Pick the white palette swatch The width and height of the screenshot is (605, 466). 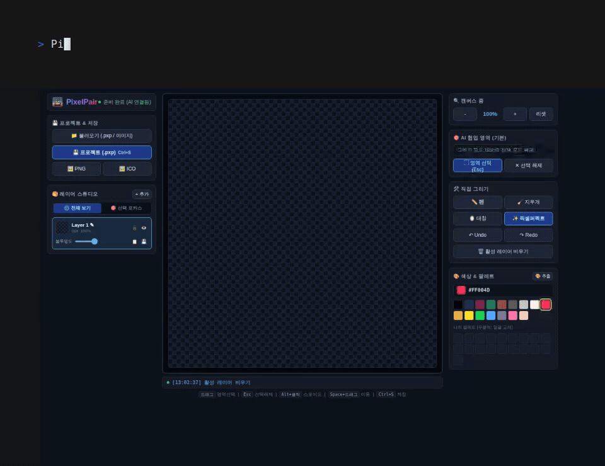point(534,305)
